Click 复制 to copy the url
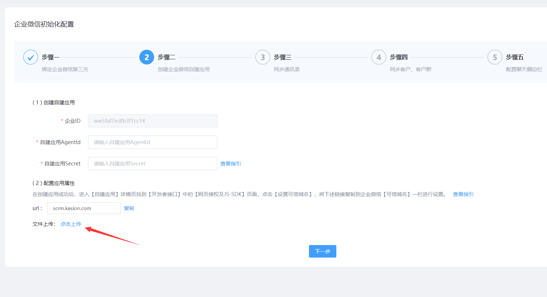The width and height of the screenshot is (547, 297). coord(129,208)
